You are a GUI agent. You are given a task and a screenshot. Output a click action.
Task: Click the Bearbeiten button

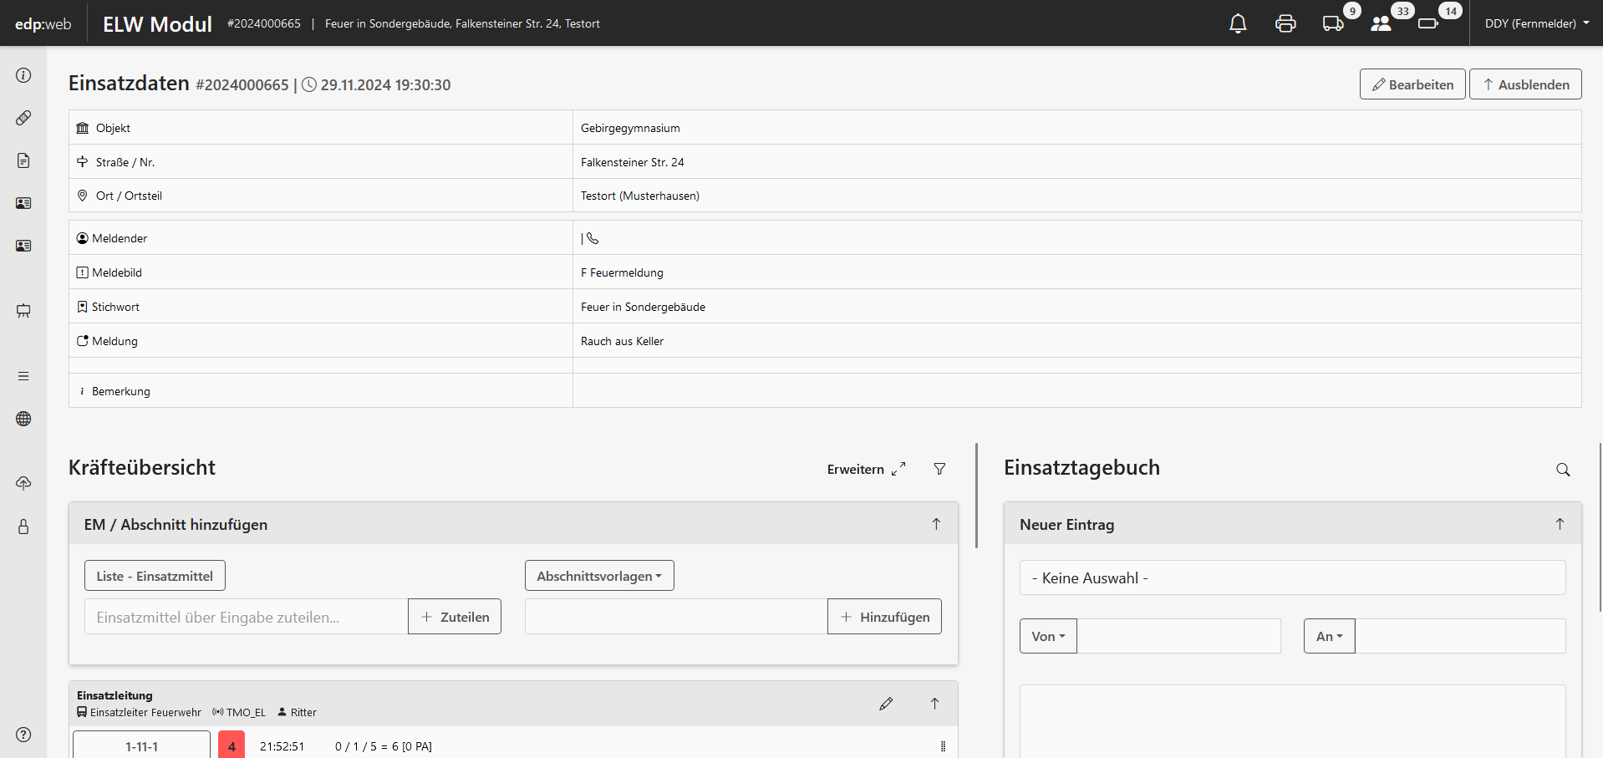coord(1412,84)
